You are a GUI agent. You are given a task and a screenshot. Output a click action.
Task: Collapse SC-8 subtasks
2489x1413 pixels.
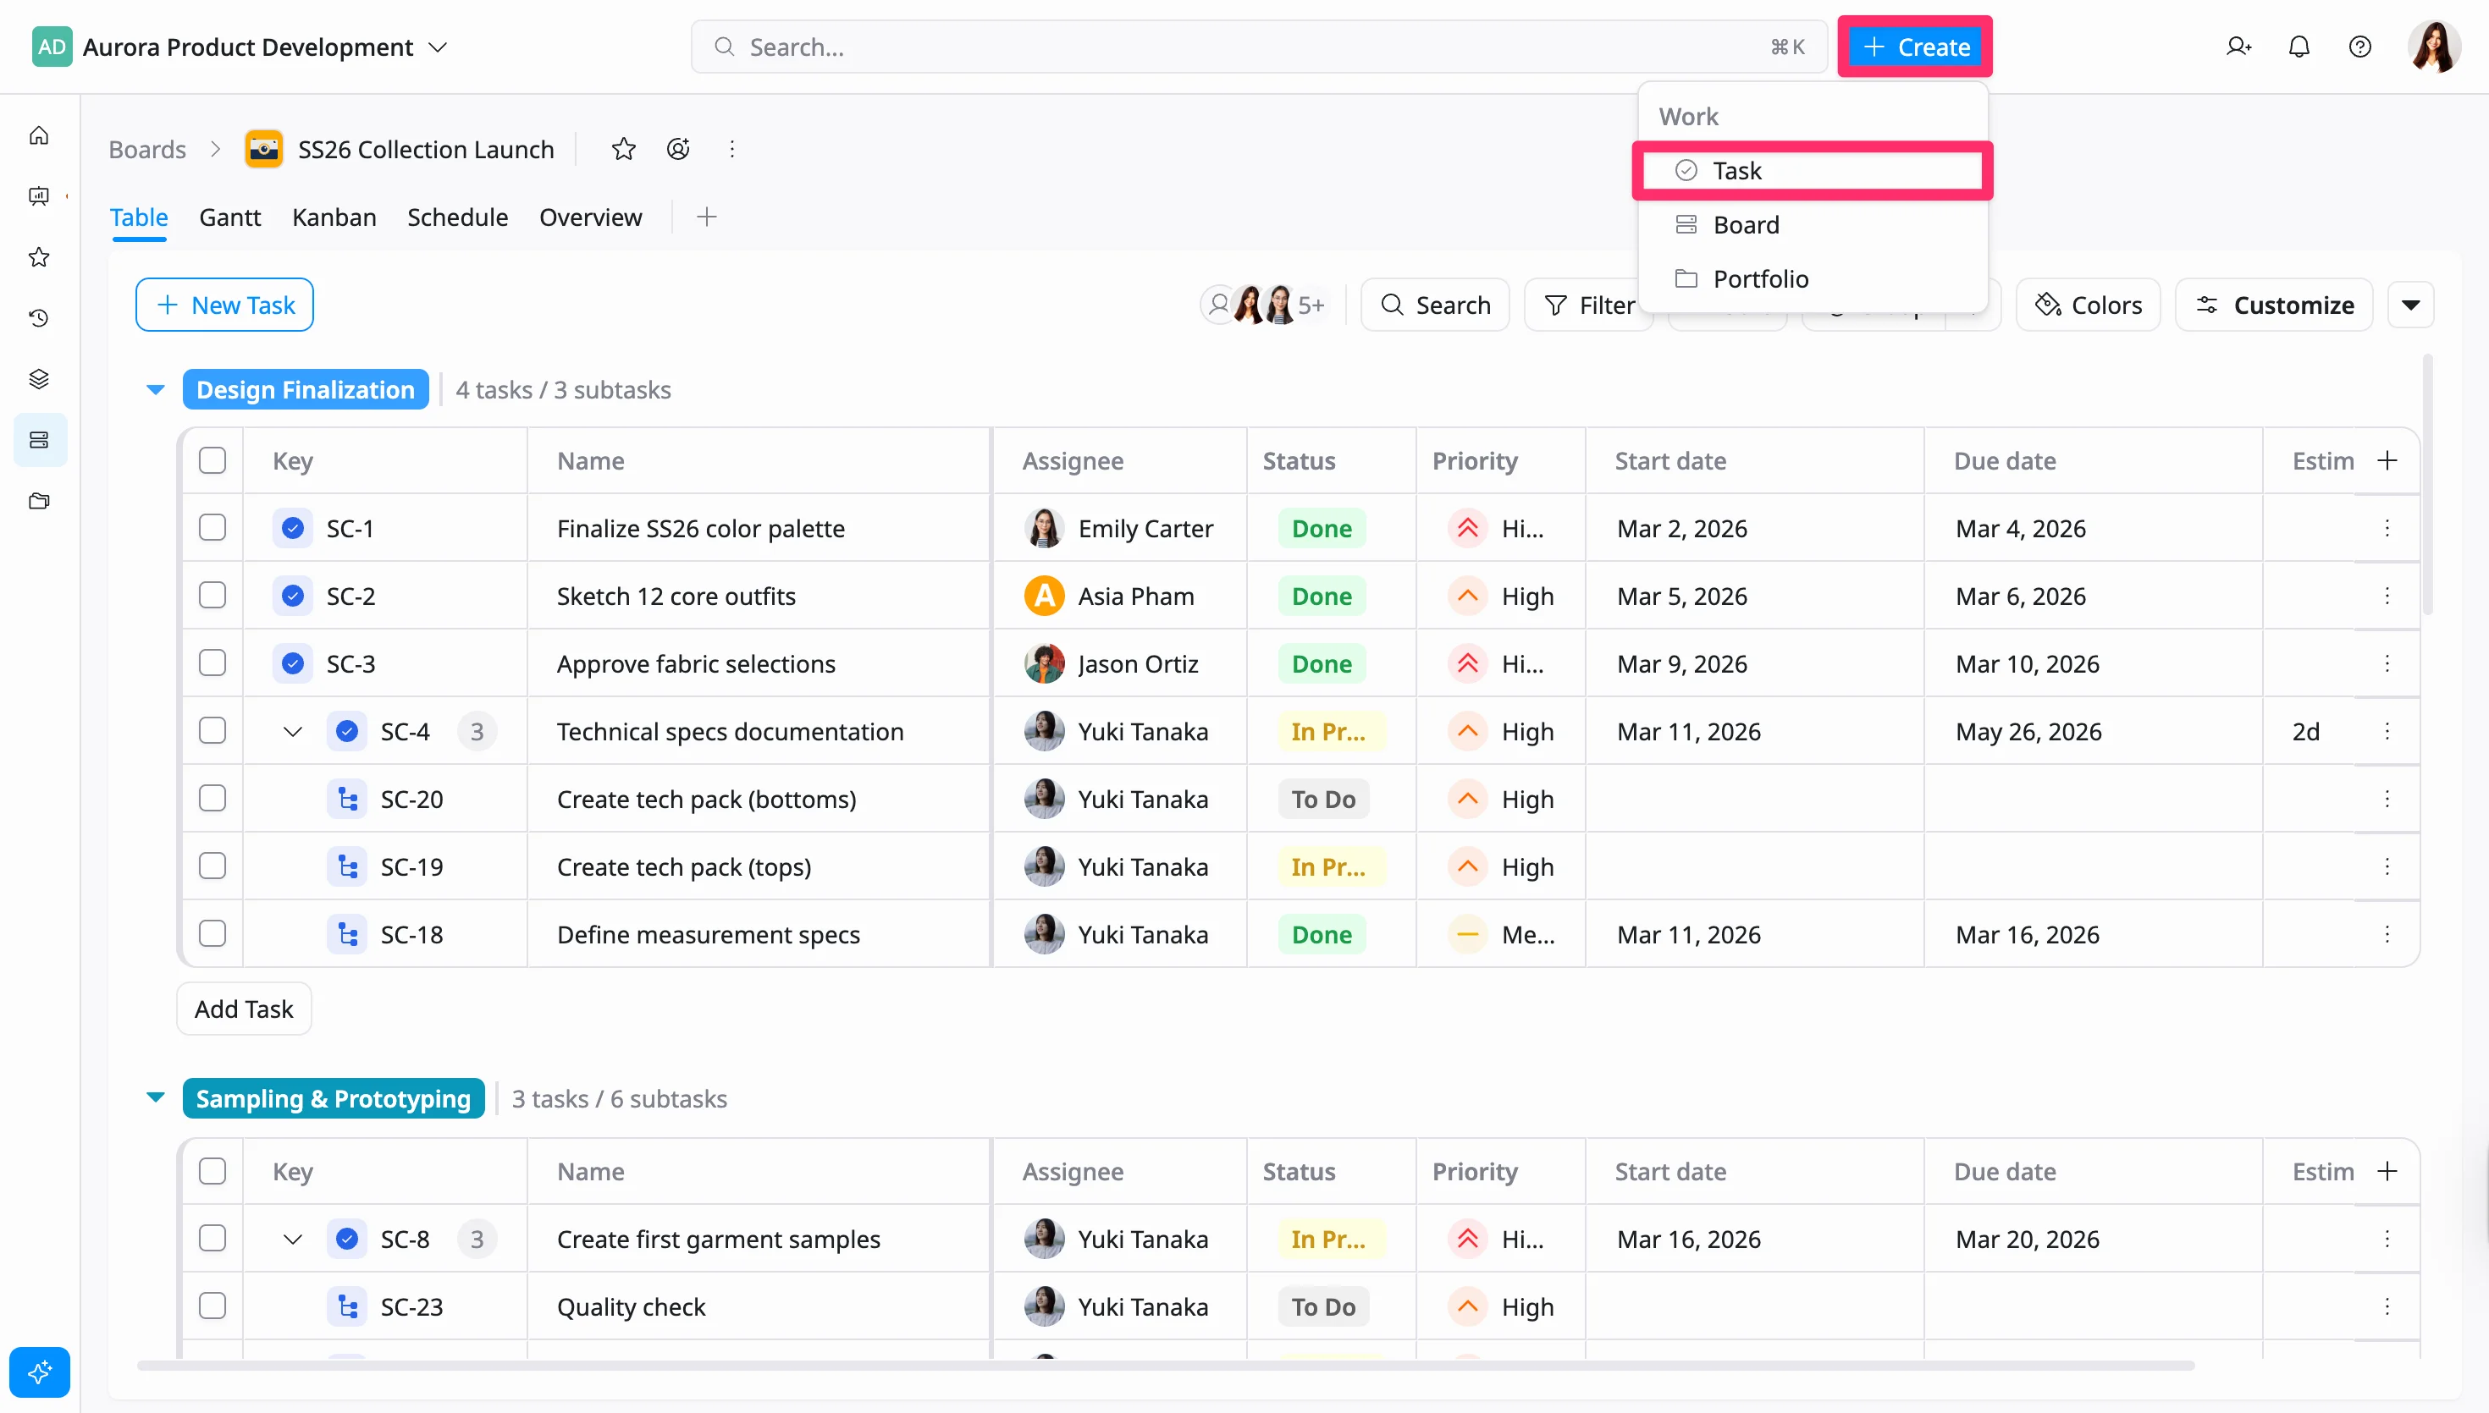pos(292,1239)
